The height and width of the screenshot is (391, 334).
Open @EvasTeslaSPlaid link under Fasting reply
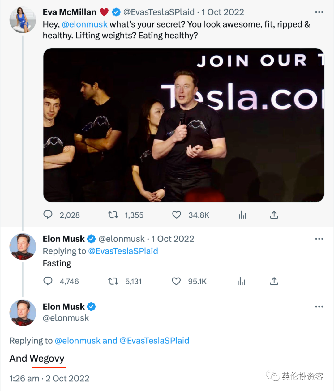[x=123, y=251]
